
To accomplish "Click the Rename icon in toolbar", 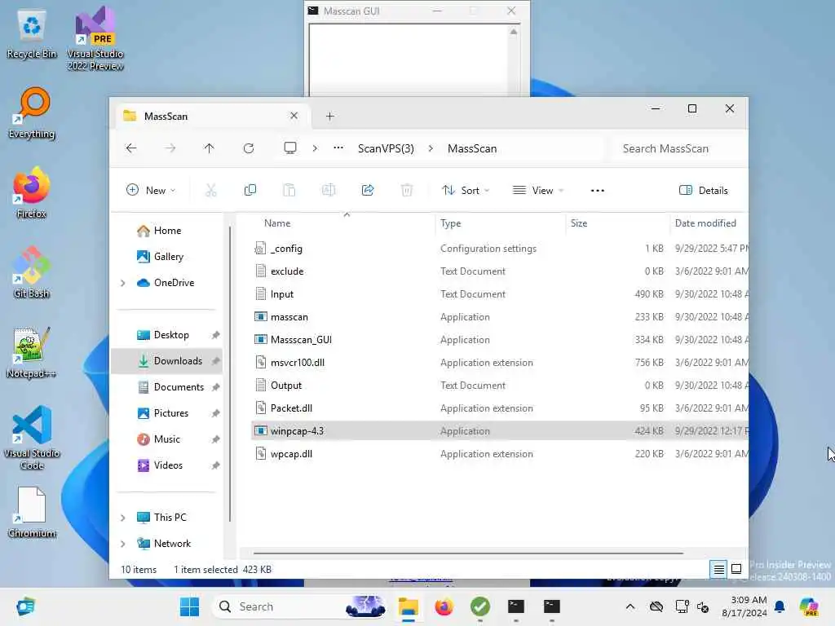I will tap(329, 190).
